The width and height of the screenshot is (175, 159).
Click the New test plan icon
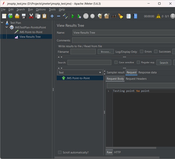[4, 16]
